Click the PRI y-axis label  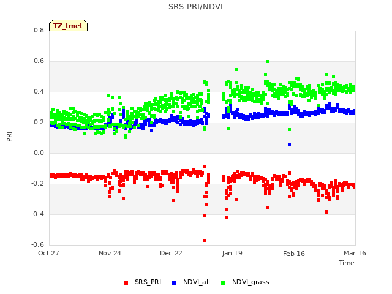point(9,137)
